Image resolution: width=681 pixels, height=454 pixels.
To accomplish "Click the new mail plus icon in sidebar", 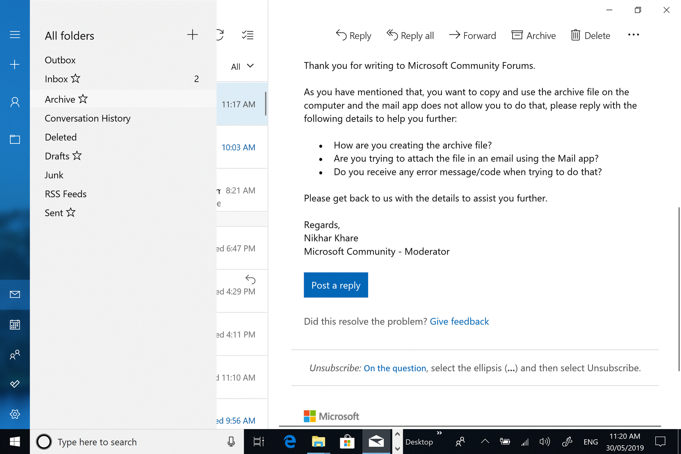I will (x=15, y=64).
